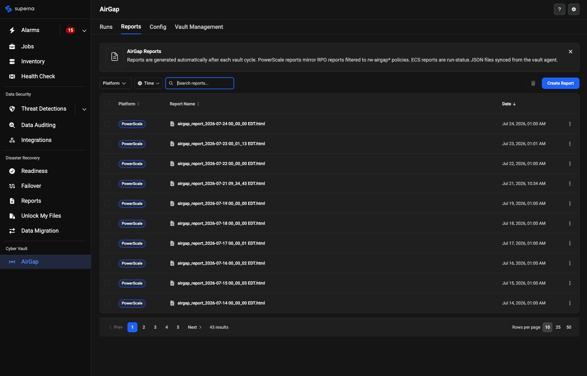Viewport: 587px width, 376px height.
Task: Check the box for the 2026-07-23 report
Action: (x=107, y=144)
